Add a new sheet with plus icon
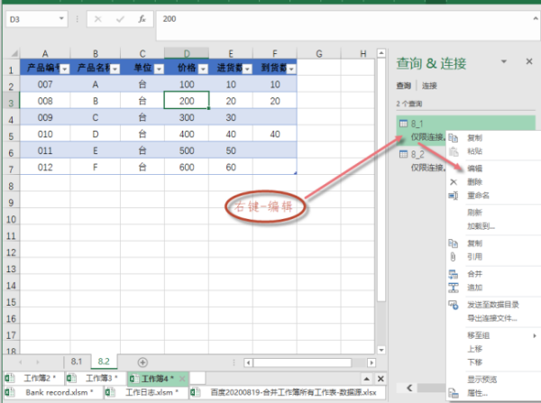 point(142,361)
